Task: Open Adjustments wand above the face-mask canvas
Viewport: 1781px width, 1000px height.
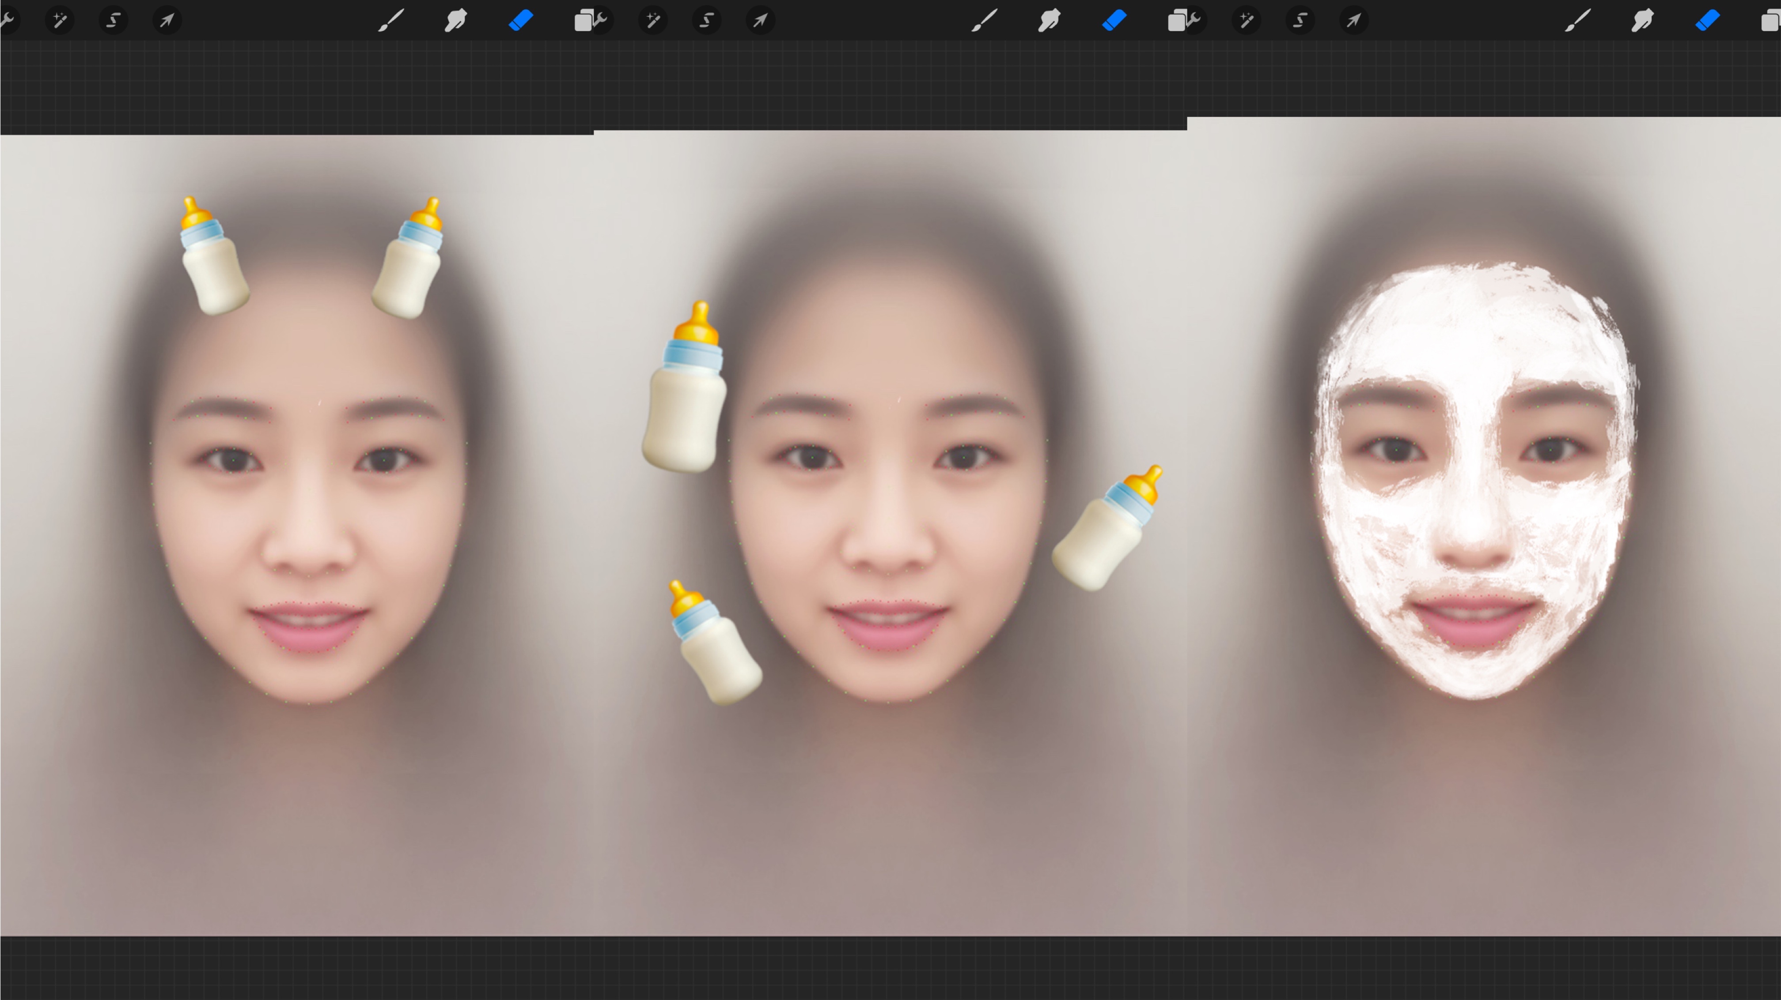Action: coord(1247,21)
